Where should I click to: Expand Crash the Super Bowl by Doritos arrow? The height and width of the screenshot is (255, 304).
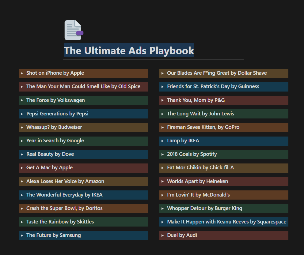click(22, 208)
